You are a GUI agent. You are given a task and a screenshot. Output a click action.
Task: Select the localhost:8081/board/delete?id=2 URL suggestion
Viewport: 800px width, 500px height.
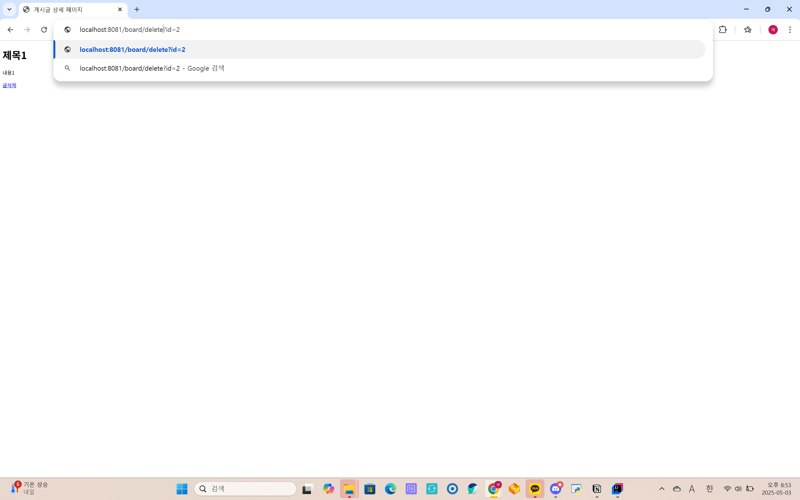click(x=132, y=50)
